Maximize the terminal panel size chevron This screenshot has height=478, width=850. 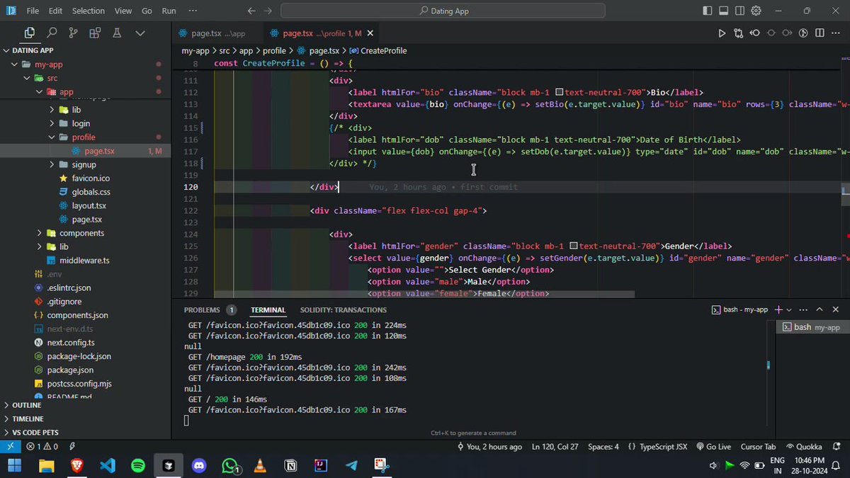point(820,309)
